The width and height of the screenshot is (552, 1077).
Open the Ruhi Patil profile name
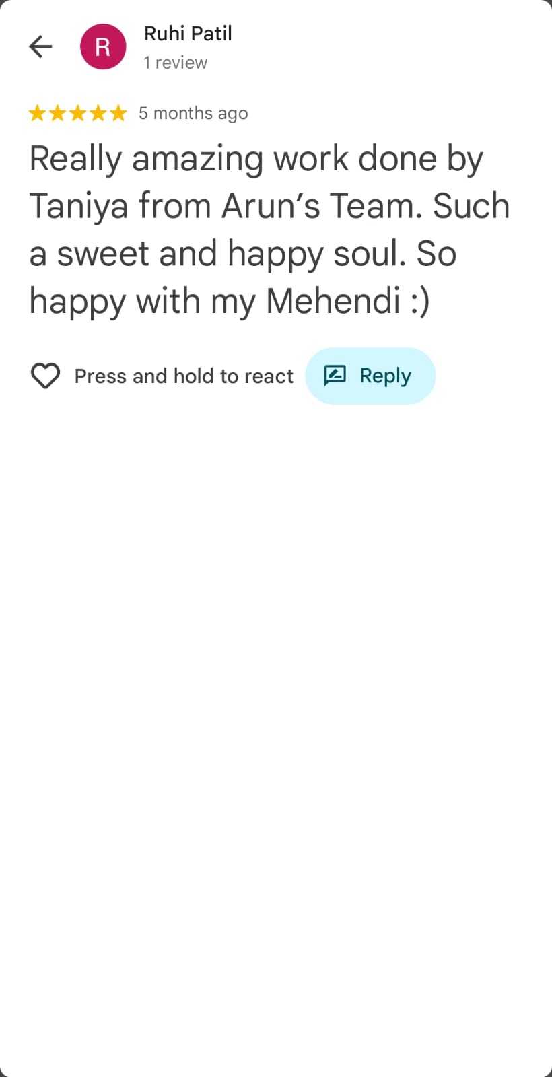pyautogui.click(x=188, y=34)
